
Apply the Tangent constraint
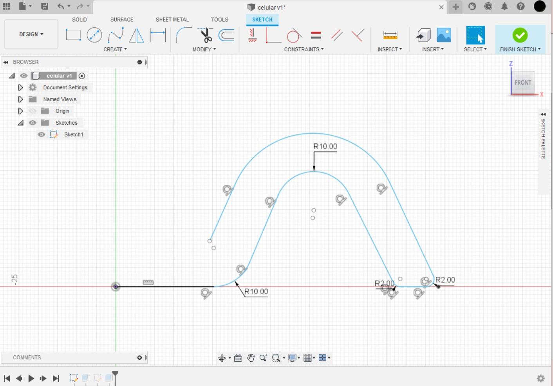coord(294,35)
